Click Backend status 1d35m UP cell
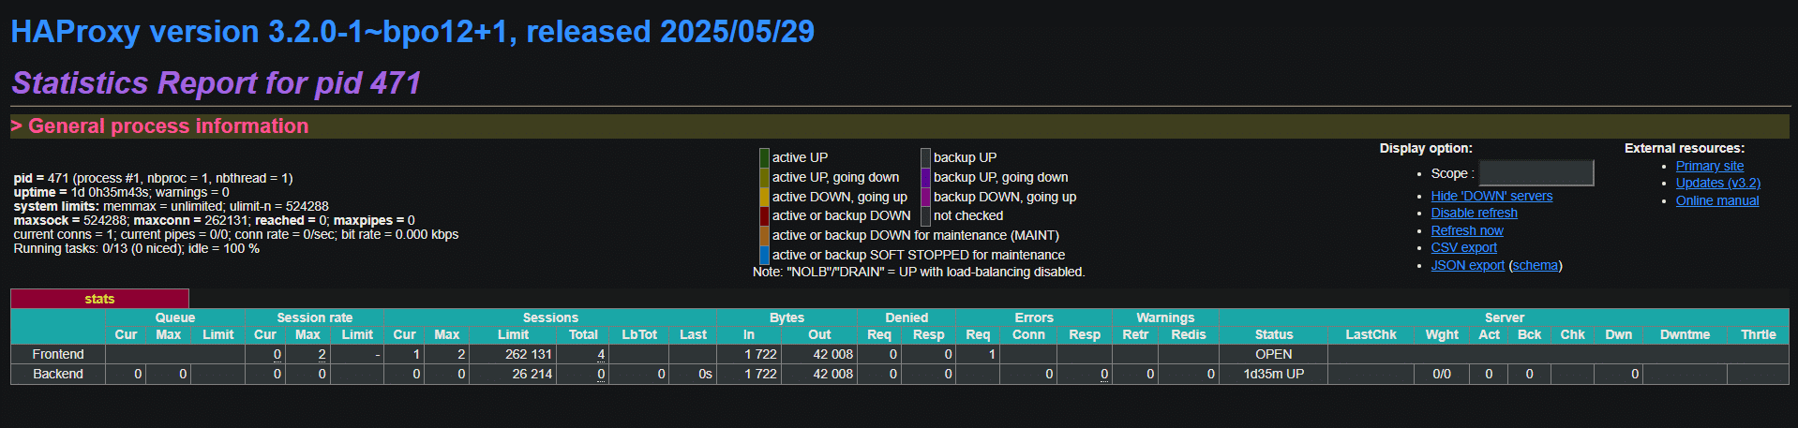Screen dimensions: 1798x428 click(1273, 374)
